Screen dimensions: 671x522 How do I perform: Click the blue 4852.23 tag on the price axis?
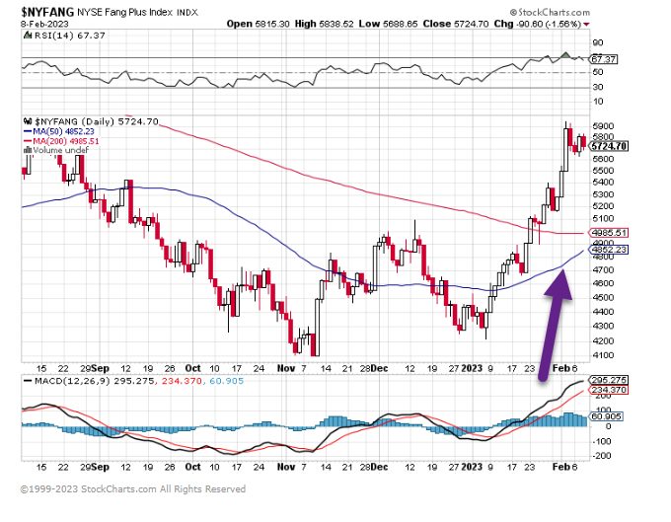click(609, 250)
